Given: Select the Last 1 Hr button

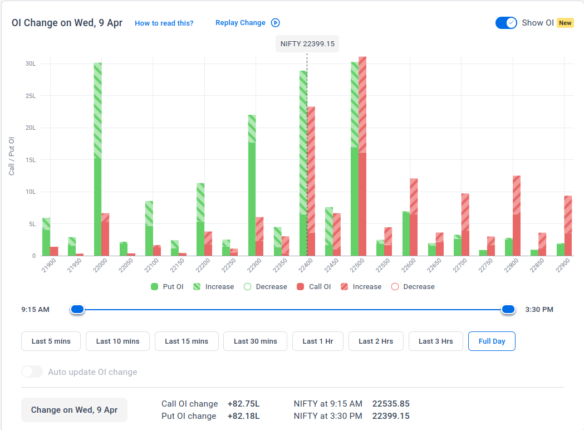Looking at the screenshot, I should coord(318,341).
